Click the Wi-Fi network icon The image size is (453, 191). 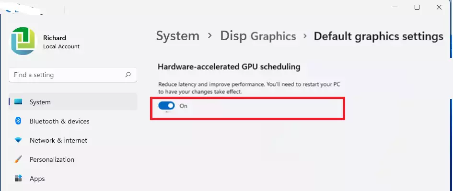pos(18,140)
